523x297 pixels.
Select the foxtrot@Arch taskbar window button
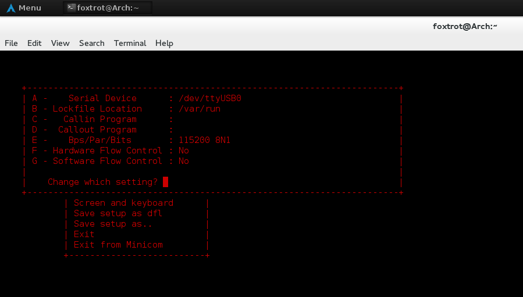(x=108, y=8)
